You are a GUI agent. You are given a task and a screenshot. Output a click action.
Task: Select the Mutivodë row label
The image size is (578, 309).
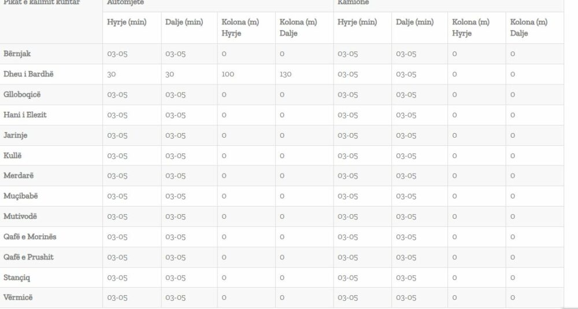tap(20, 216)
